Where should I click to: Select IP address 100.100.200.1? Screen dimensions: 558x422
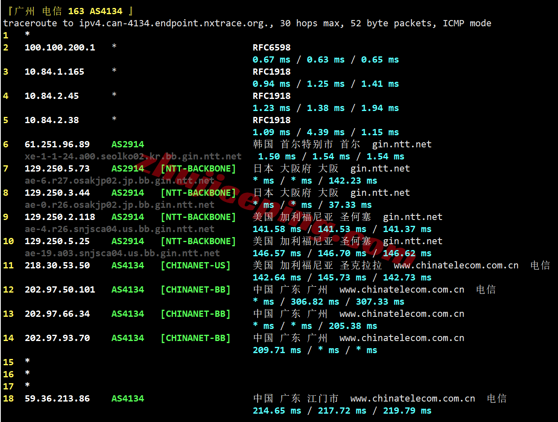point(60,48)
